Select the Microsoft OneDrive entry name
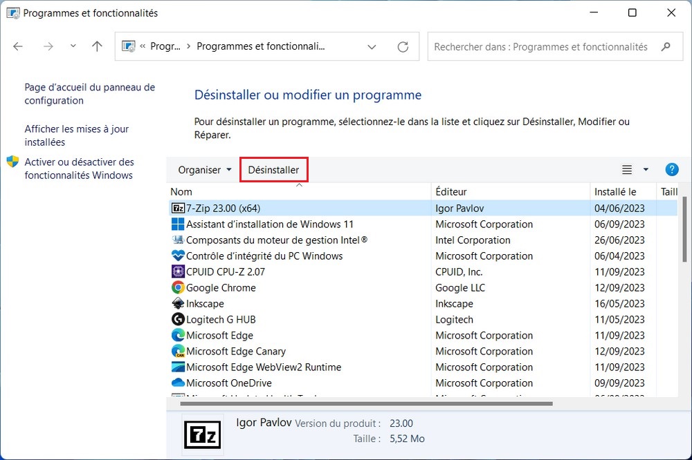Screen dimensions: 692x460 [228, 383]
